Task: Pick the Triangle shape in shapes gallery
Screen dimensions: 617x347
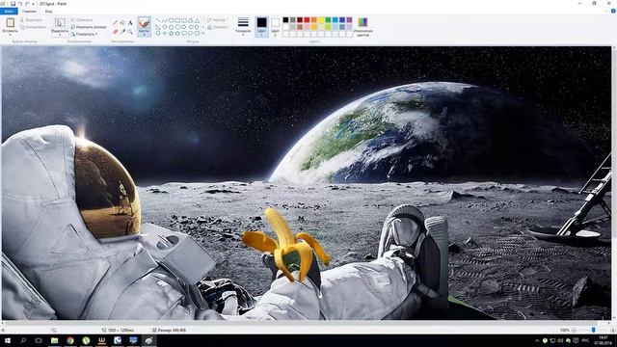Action: coord(197,20)
